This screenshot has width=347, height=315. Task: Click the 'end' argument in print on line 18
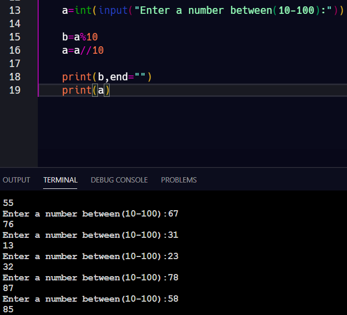coord(119,77)
